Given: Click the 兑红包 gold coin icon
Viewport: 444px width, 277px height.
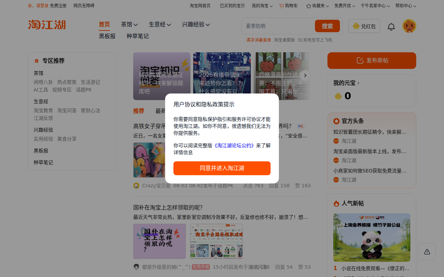Looking at the screenshot, I should tap(357, 26).
